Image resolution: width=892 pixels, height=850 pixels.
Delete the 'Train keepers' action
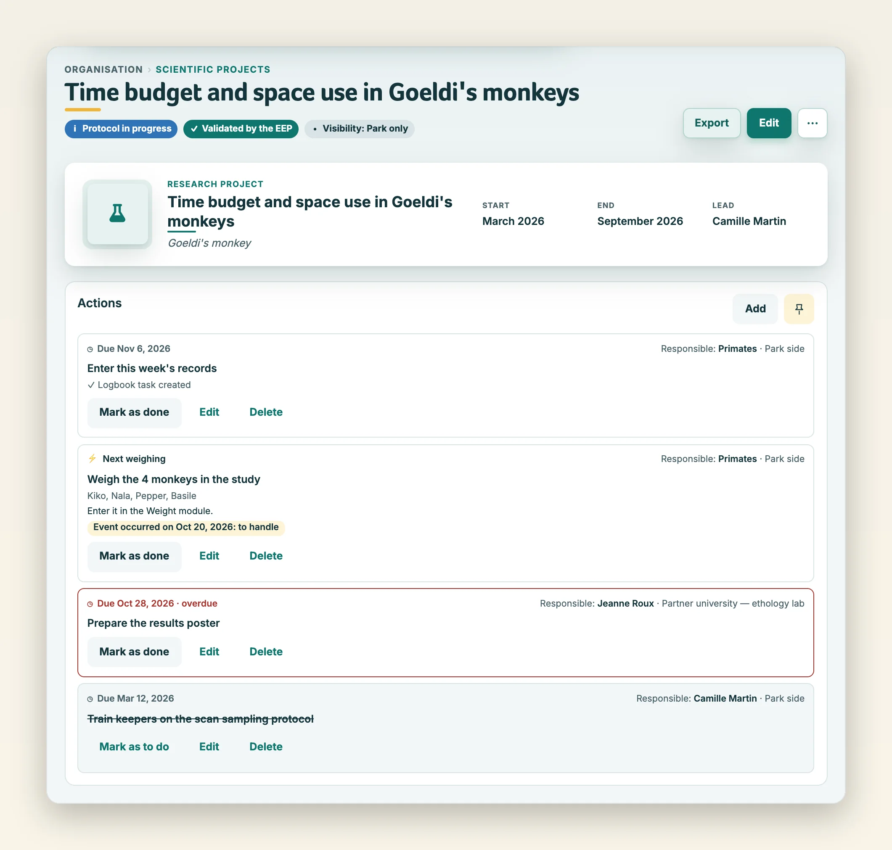tap(266, 747)
